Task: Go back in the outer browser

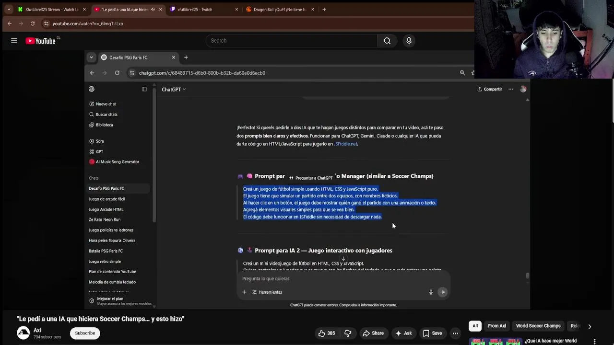Action: pos(9,23)
